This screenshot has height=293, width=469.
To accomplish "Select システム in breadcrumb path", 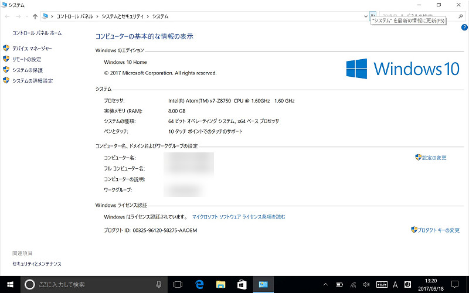I will click(x=160, y=16).
